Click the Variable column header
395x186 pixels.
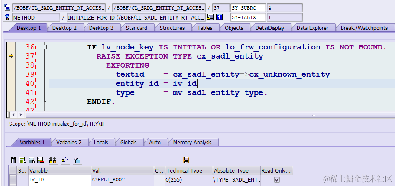(x=60, y=171)
